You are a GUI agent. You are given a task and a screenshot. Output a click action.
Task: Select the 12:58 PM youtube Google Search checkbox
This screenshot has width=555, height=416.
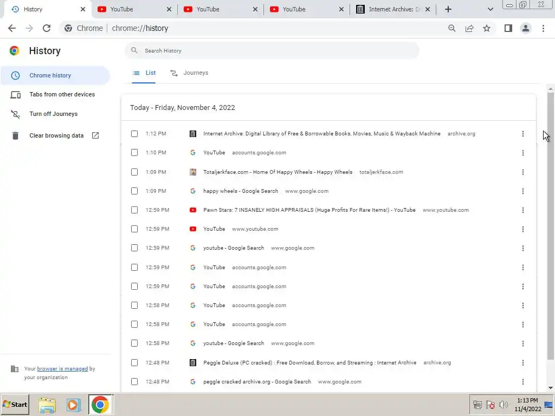tap(134, 343)
